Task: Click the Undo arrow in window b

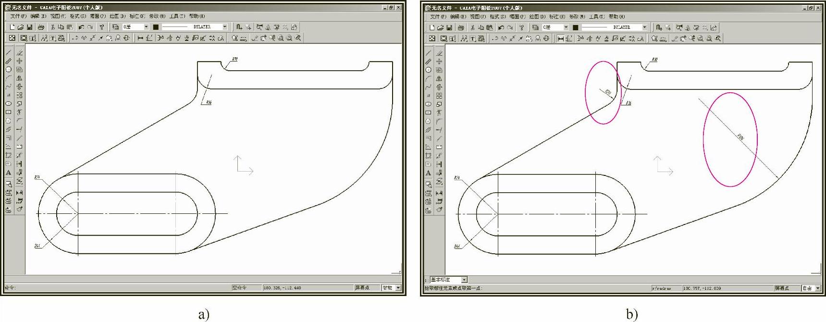Action: (x=501, y=28)
